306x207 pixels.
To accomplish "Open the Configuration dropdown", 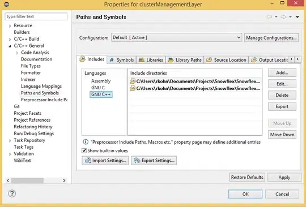I will point(176,37).
